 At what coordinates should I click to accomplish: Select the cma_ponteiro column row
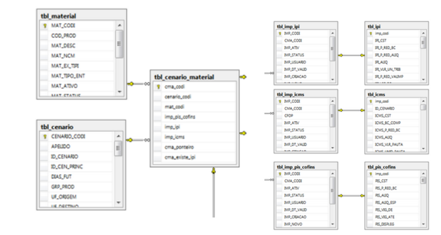(x=195, y=147)
